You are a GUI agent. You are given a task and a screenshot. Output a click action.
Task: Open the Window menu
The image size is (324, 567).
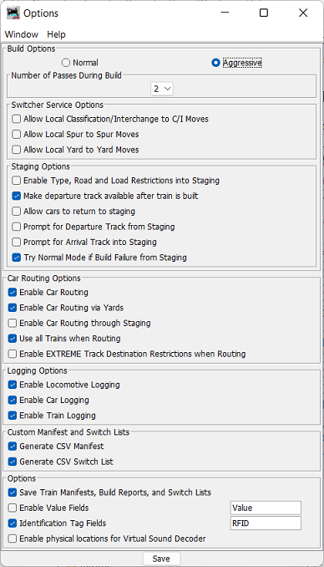point(22,34)
